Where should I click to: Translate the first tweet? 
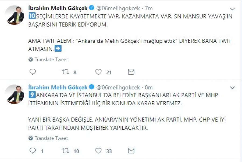coord(51,59)
